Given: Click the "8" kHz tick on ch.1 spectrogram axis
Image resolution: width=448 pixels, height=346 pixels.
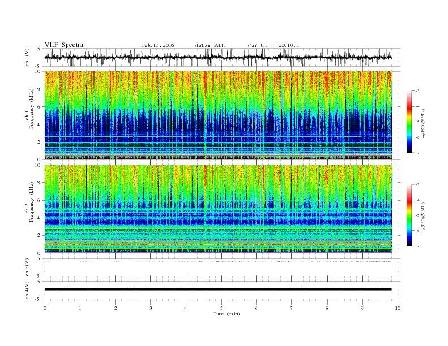Looking at the screenshot, I should [x=40, y=89].
